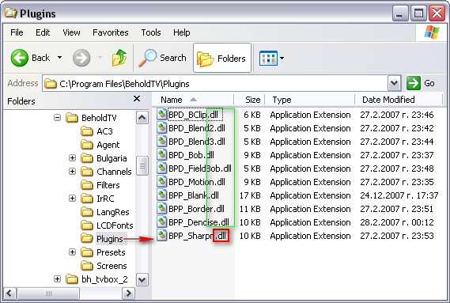
Task: Open the Tools menu
Action: point(151,32)
